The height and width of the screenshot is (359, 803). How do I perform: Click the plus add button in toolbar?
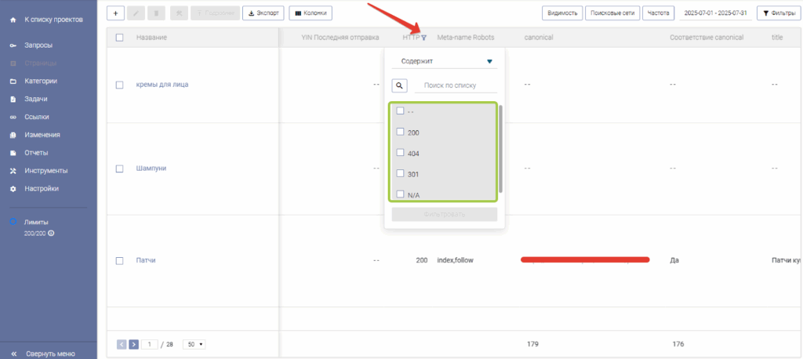click(115, 13)
